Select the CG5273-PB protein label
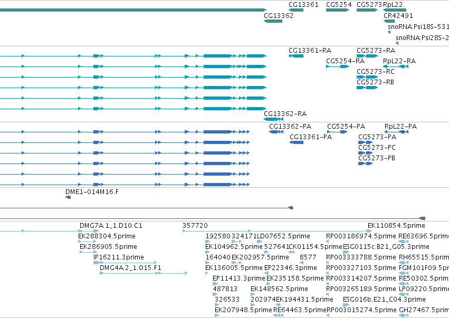 coord(377,158)
